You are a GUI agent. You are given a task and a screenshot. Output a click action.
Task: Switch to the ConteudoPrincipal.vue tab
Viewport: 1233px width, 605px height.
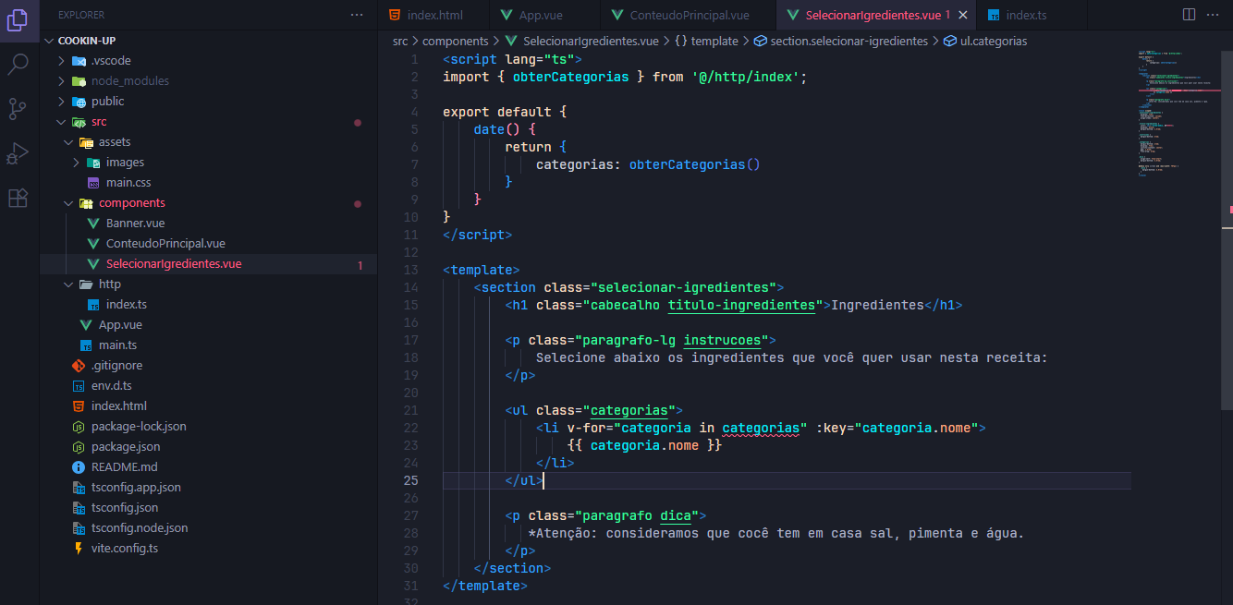tap(689, 15)
